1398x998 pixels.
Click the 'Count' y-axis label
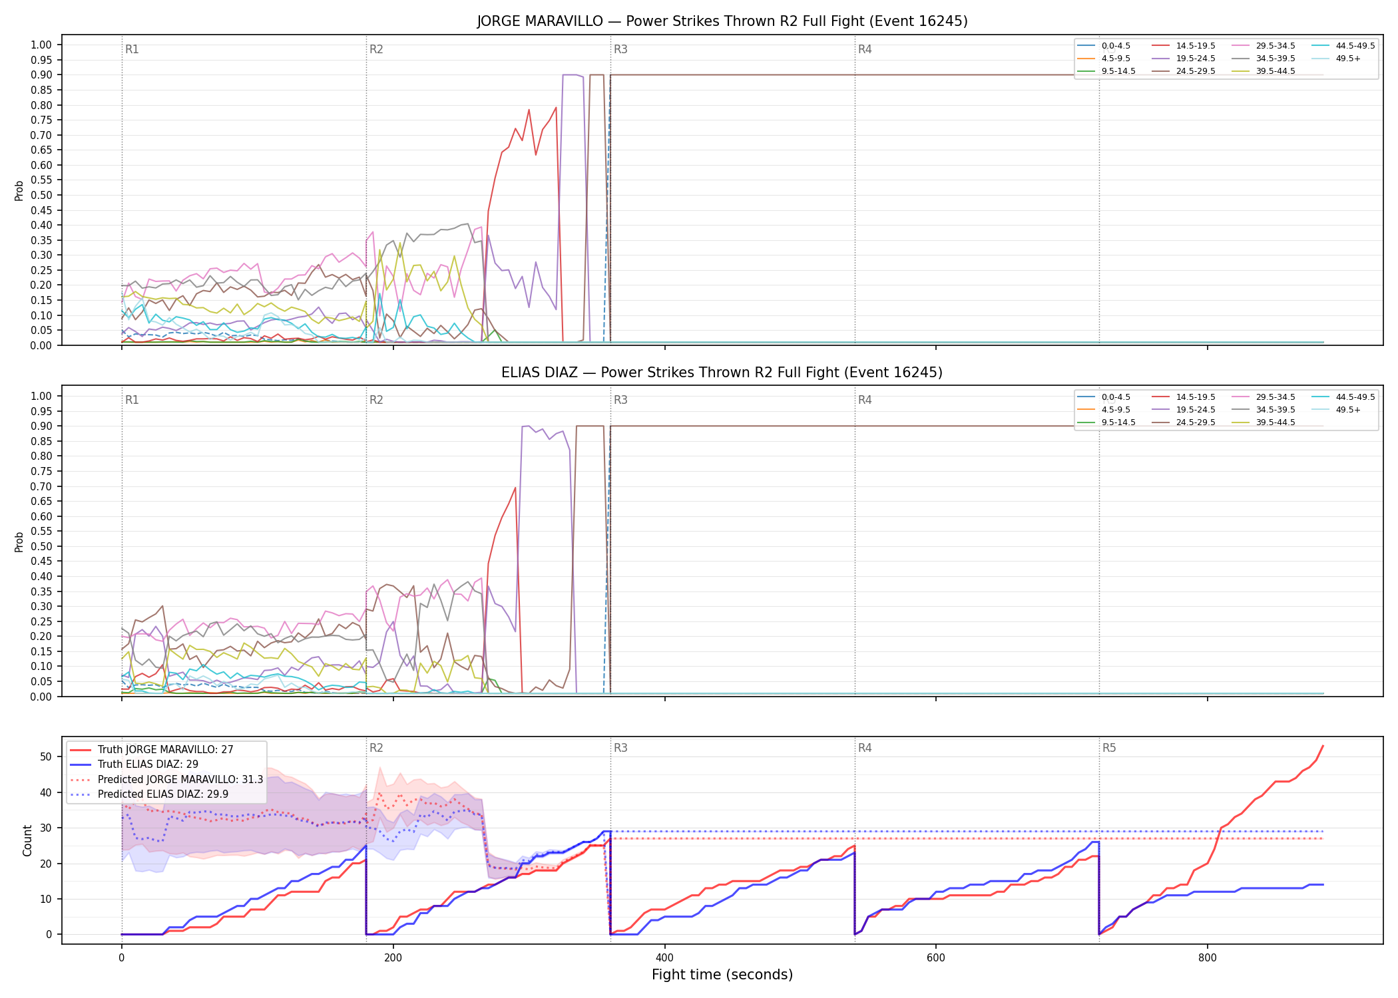point(27,840)
